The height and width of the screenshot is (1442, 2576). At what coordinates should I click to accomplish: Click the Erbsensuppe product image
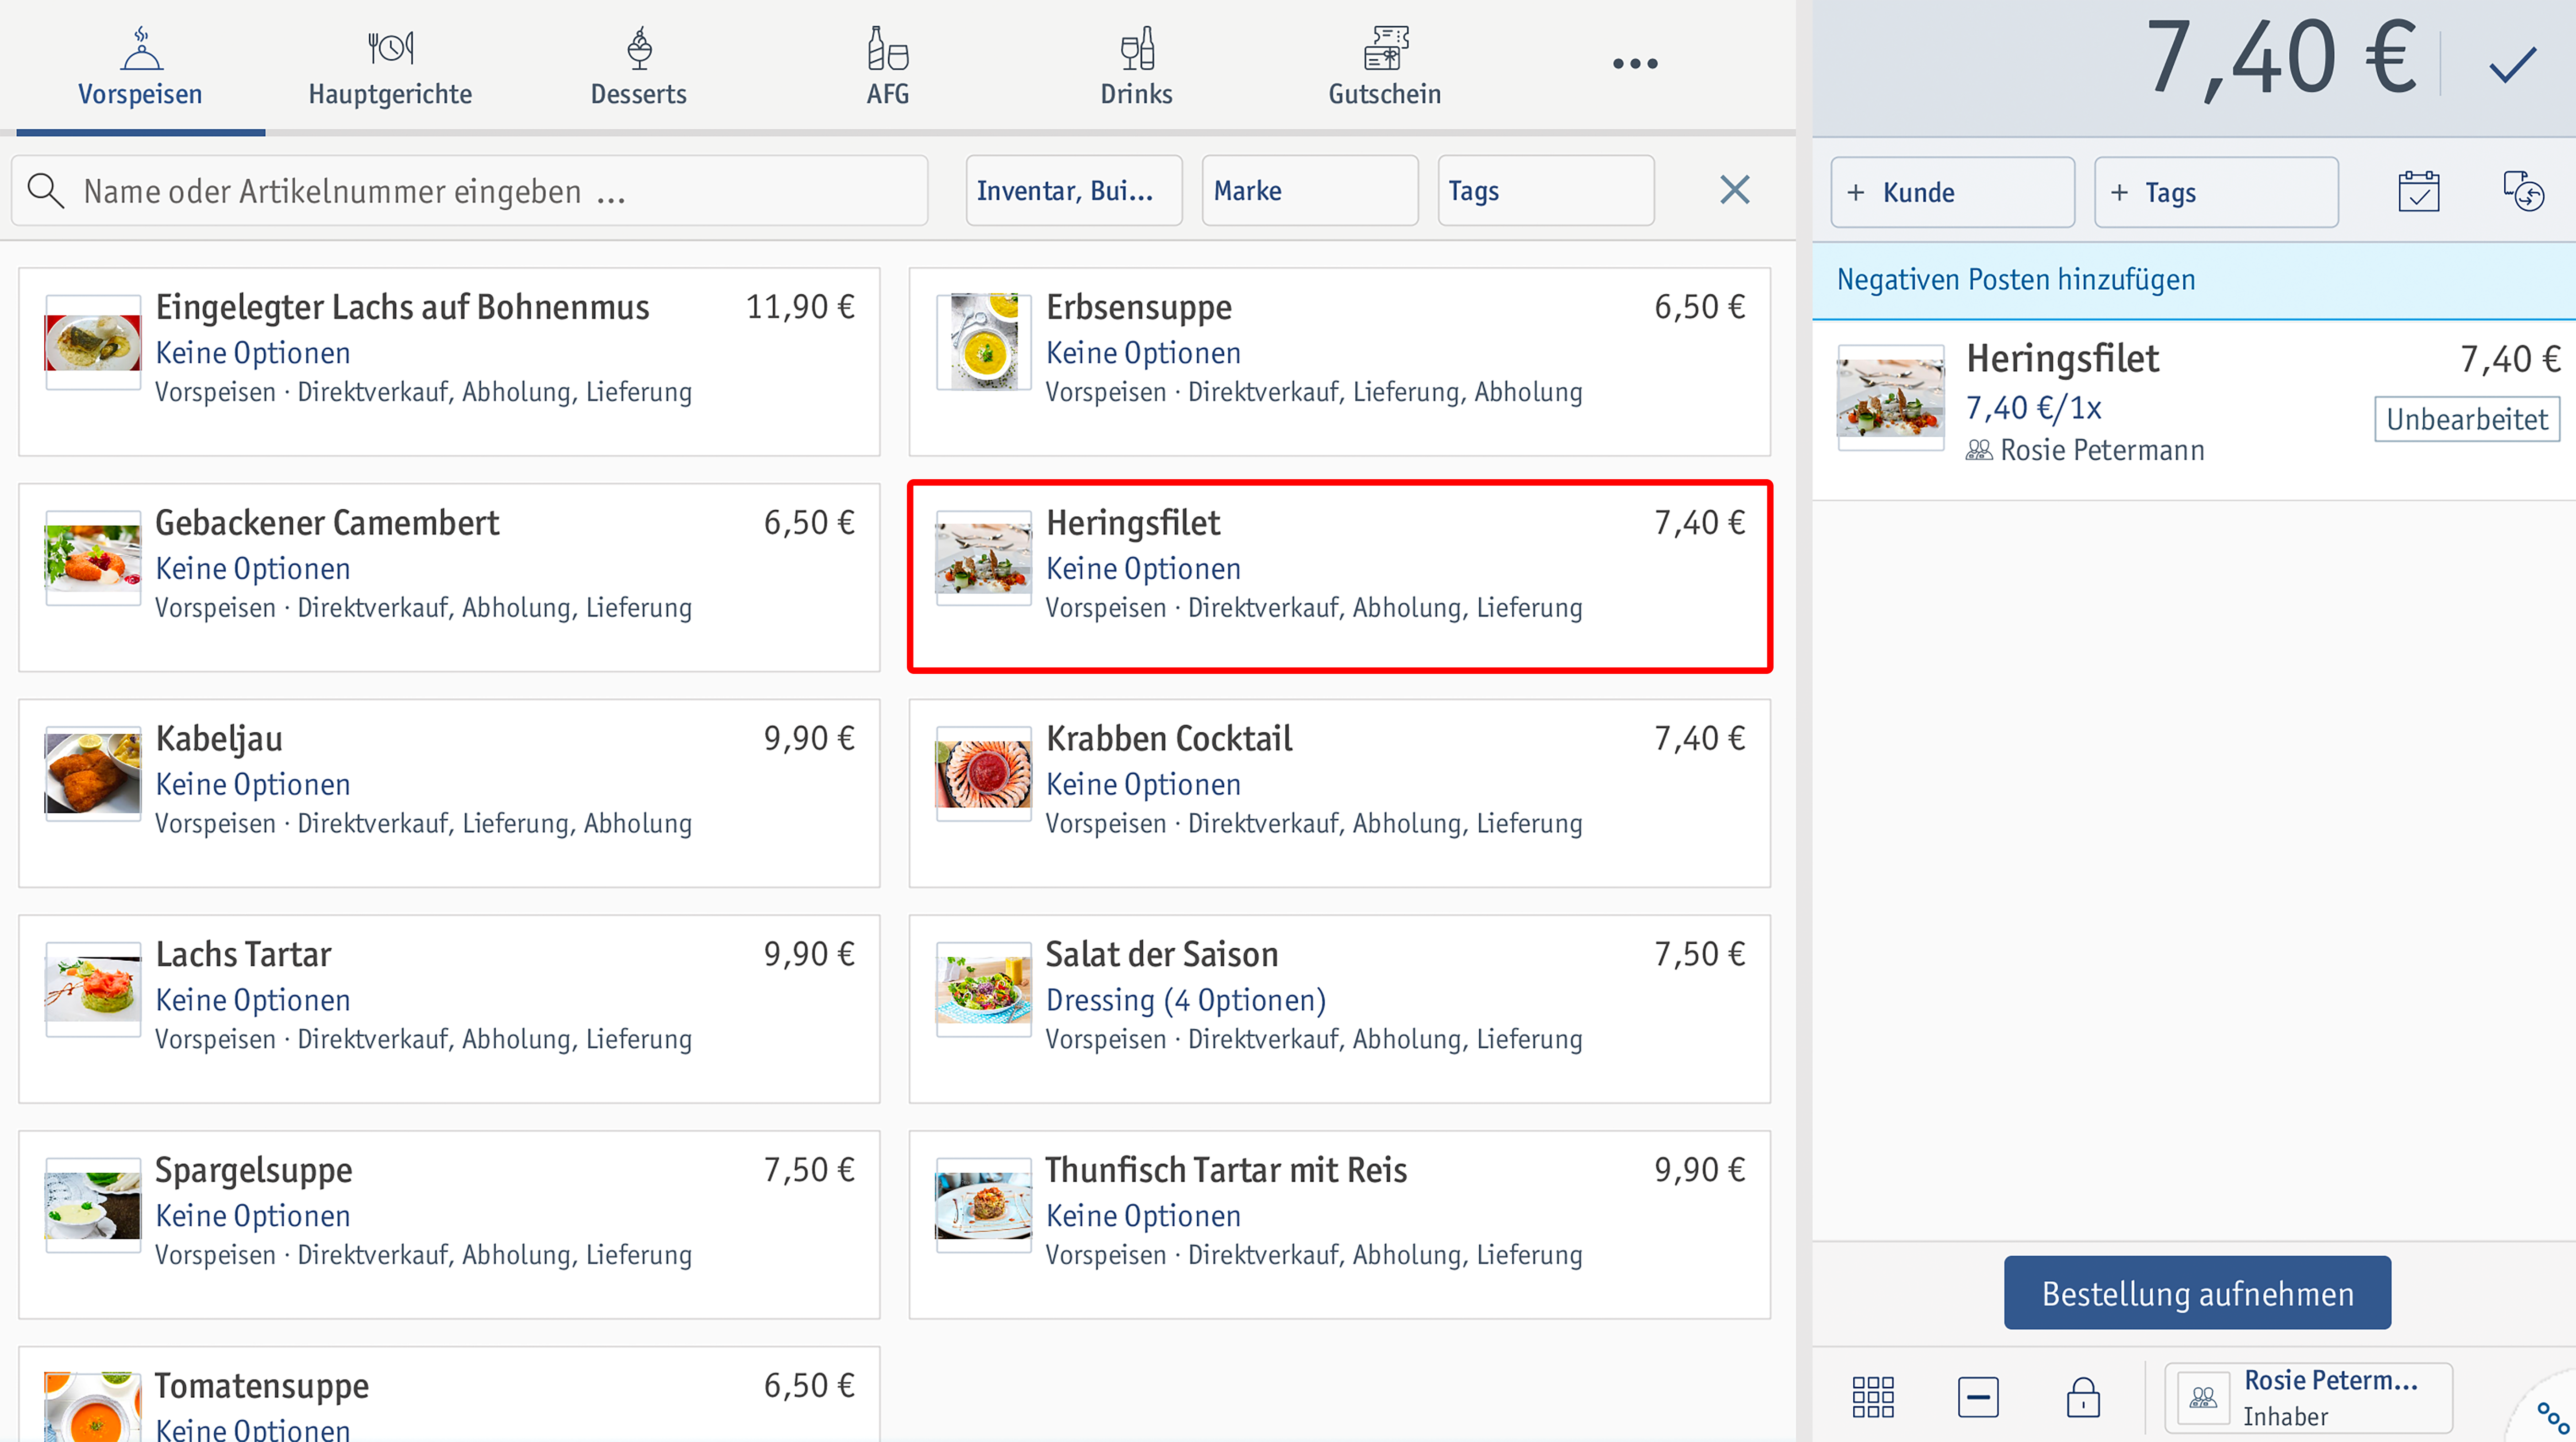(983, 341)
